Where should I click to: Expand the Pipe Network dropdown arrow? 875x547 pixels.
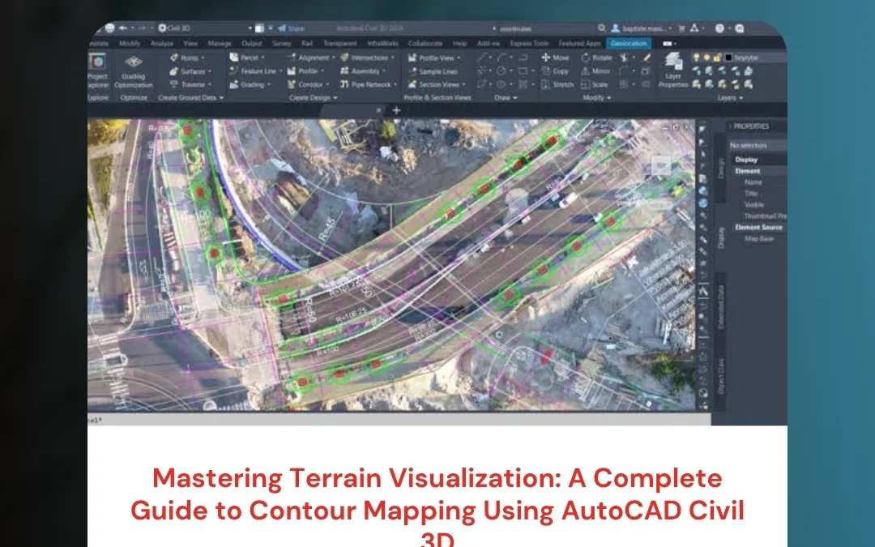[395, 85]
